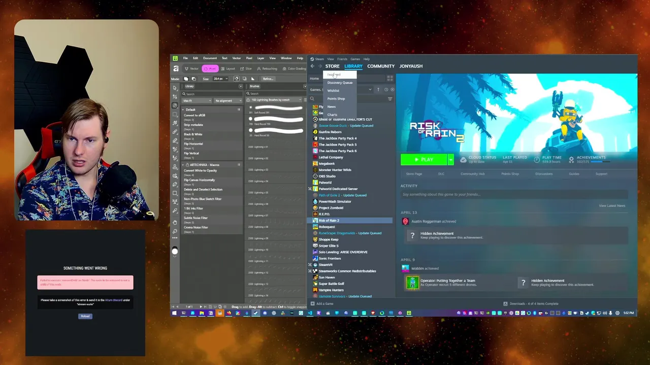Switch to the Slice persona
The image size is (650, 365).
coord(246,68)
